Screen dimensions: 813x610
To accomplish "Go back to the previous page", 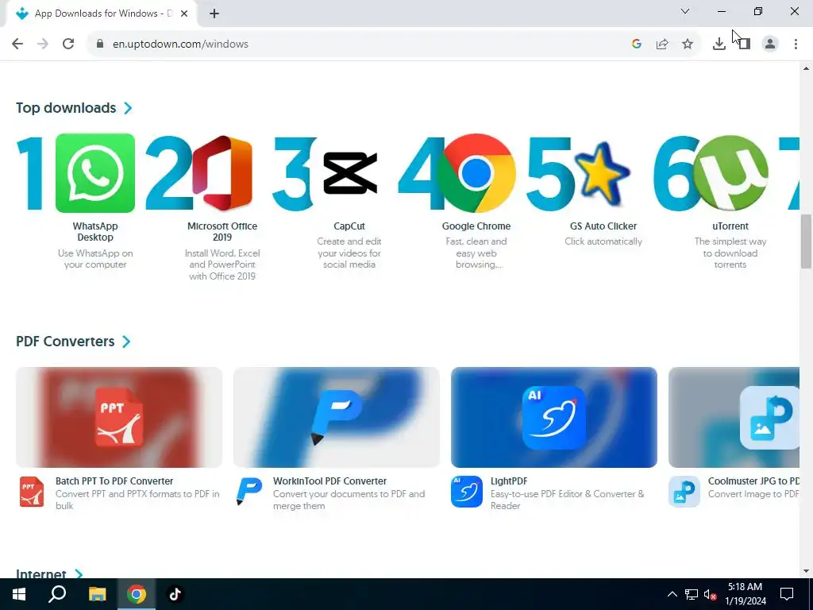I will pos(17,44).
